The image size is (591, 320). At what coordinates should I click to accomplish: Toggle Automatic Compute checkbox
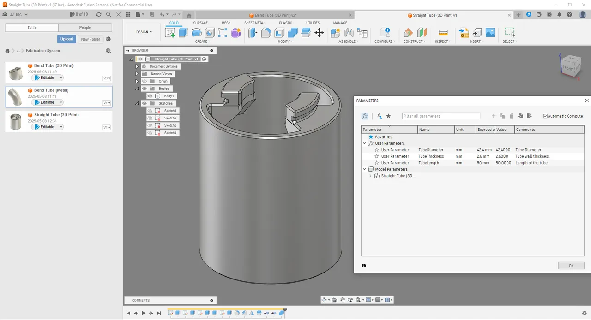click(x=545, y=116)
